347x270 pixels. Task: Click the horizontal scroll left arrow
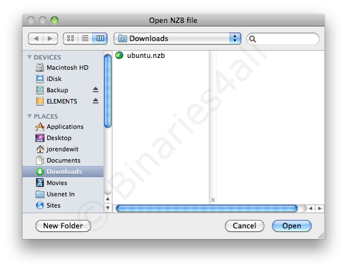[x=310, y=208]
